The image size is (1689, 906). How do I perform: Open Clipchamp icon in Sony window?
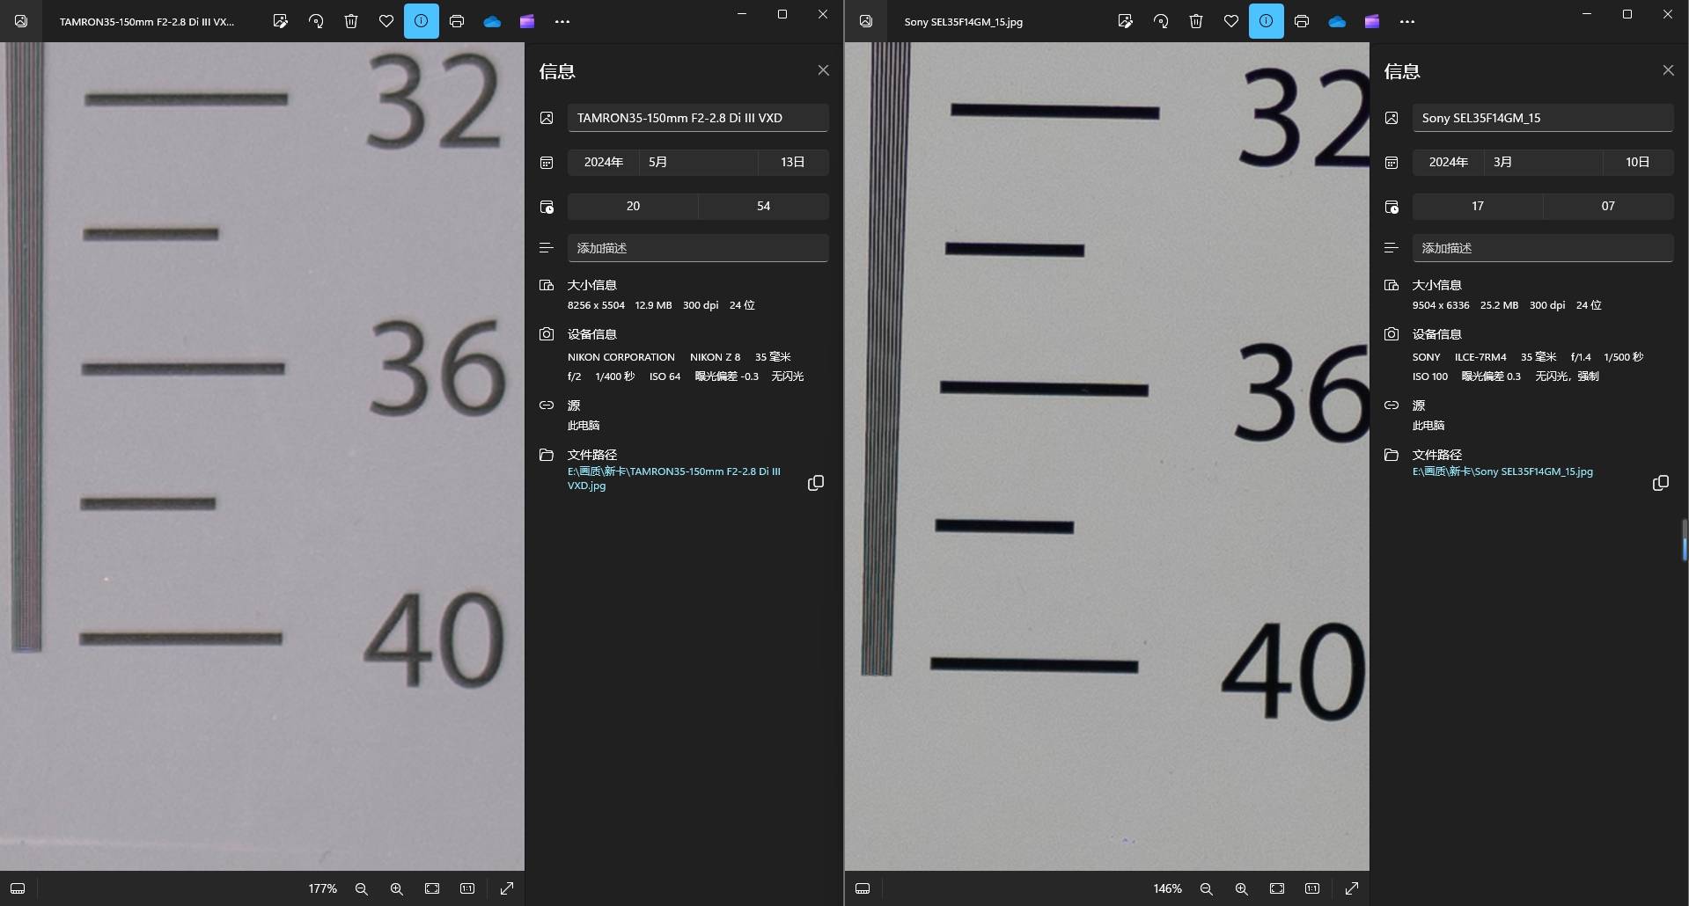[x=1371, y=21]
